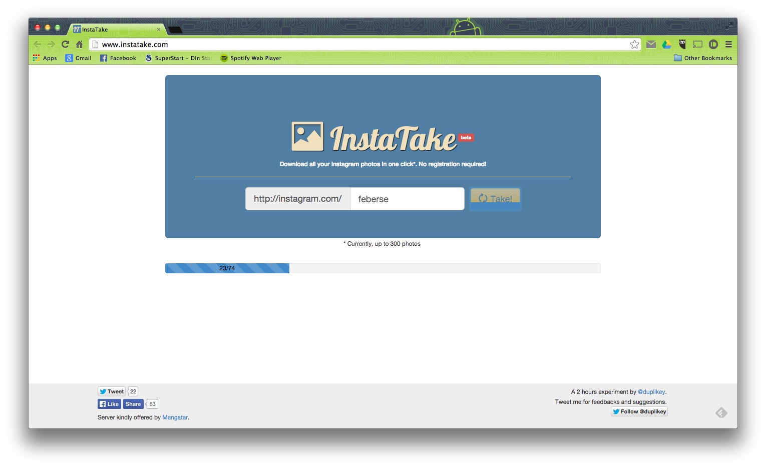Click the red beta badge
The image size is (766, 468).
click(466, 138)
